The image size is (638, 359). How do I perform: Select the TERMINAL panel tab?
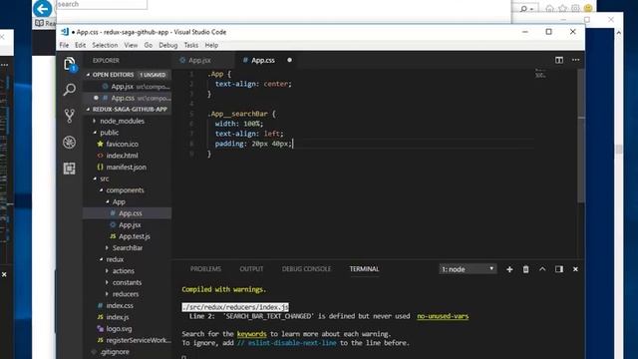(364, 269)
